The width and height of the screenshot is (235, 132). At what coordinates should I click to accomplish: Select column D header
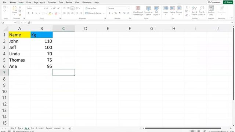(x=86, y=29)
